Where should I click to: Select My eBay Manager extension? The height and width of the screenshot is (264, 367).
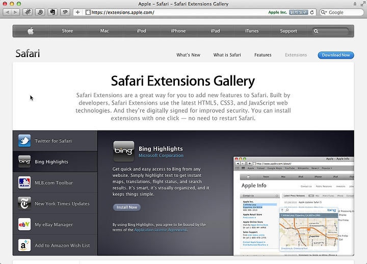55,224
